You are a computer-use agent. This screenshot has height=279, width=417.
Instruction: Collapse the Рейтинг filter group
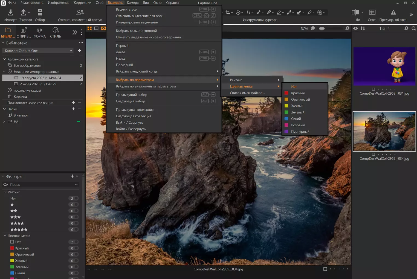tap(5, 192)
